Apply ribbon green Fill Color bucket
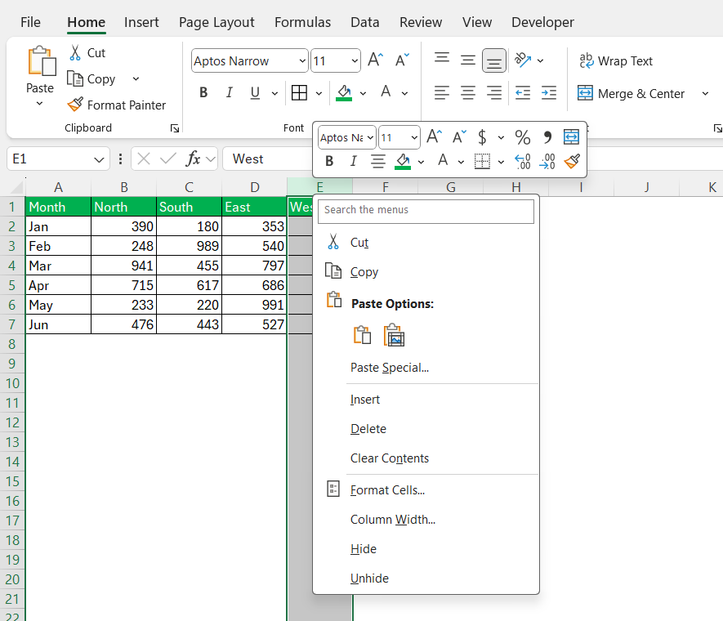This screenshot has height=621, width=723. pyautogui.click(x=344, y=92)
